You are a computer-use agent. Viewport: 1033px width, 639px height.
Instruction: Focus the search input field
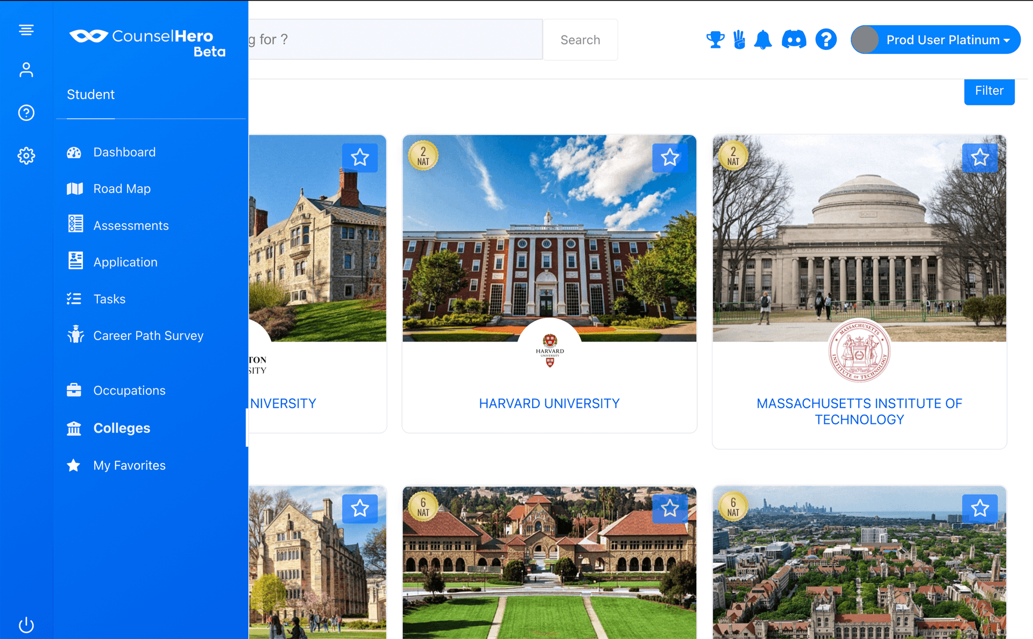pyautogui.click(x=395, y=40)
